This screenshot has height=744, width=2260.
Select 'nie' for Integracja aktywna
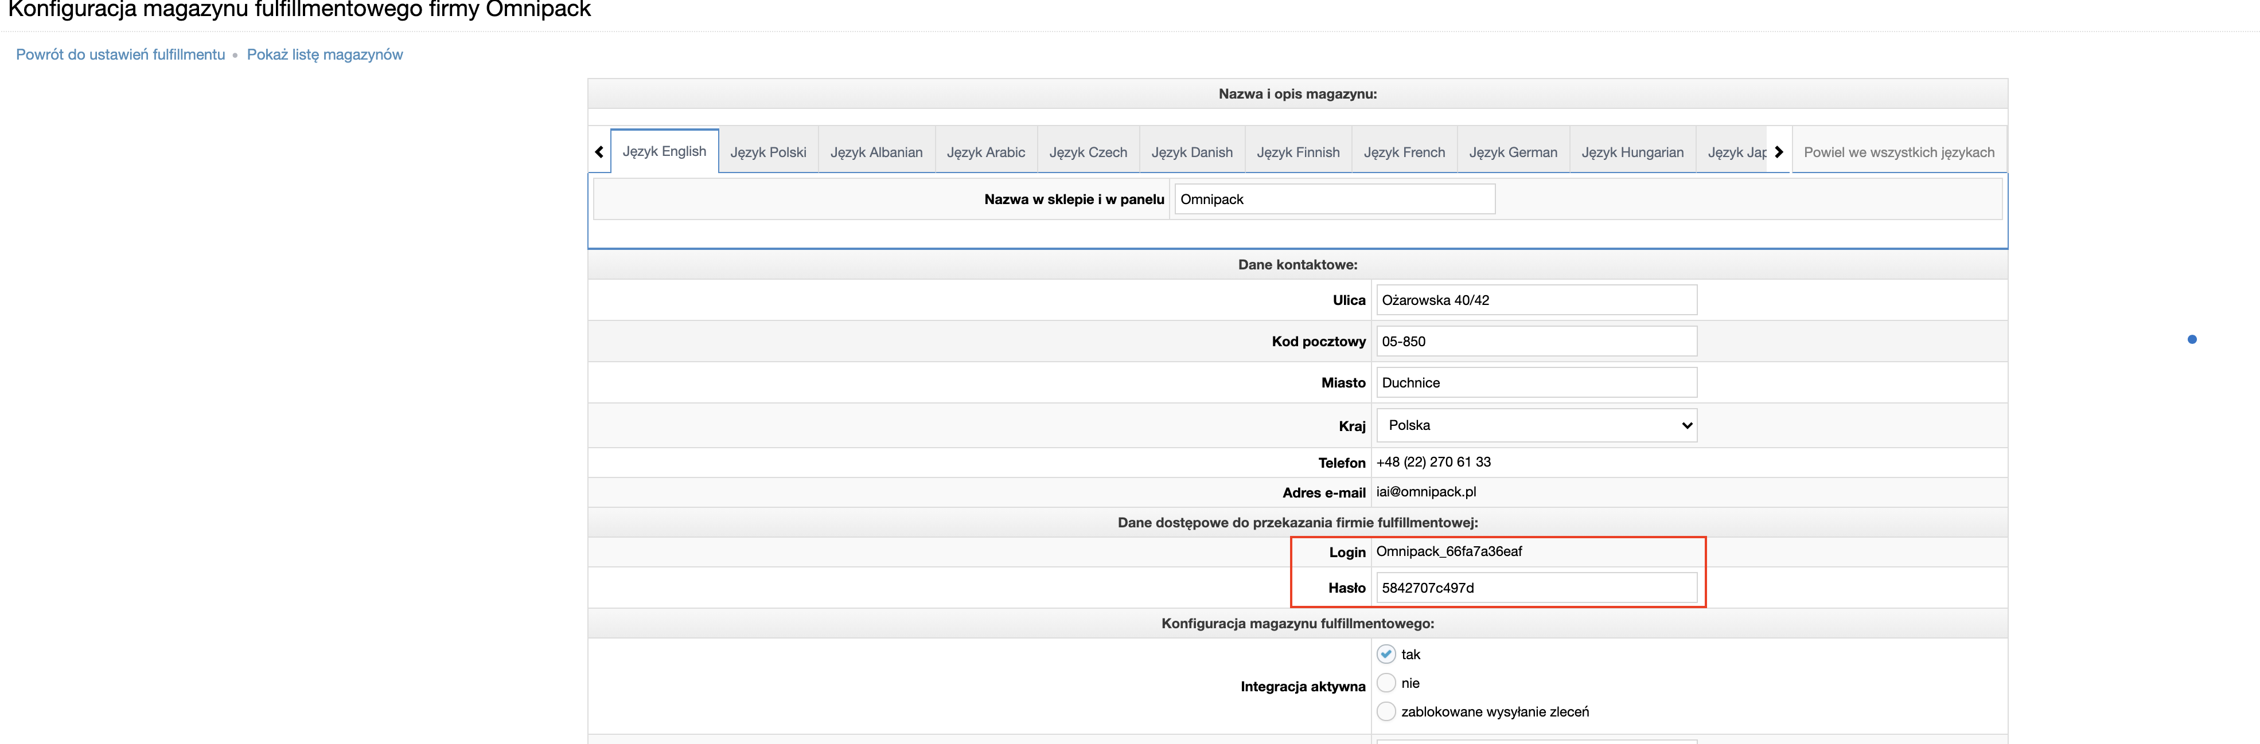point(1386,683)
